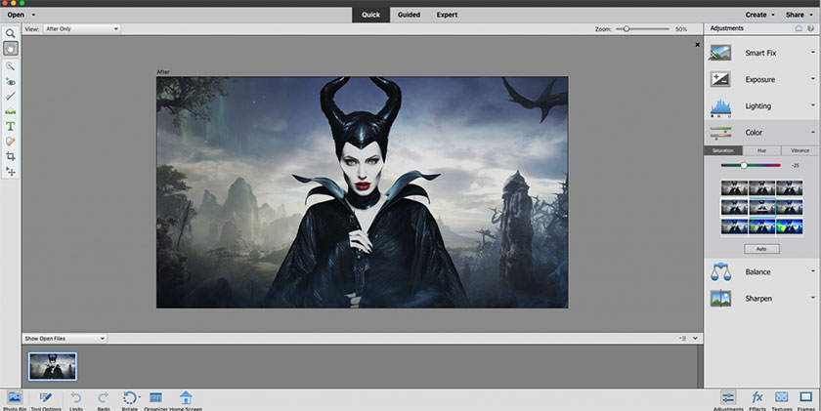
Task: Select the top-left saturation preset thumbnail
Action: [x=734, y=187]
